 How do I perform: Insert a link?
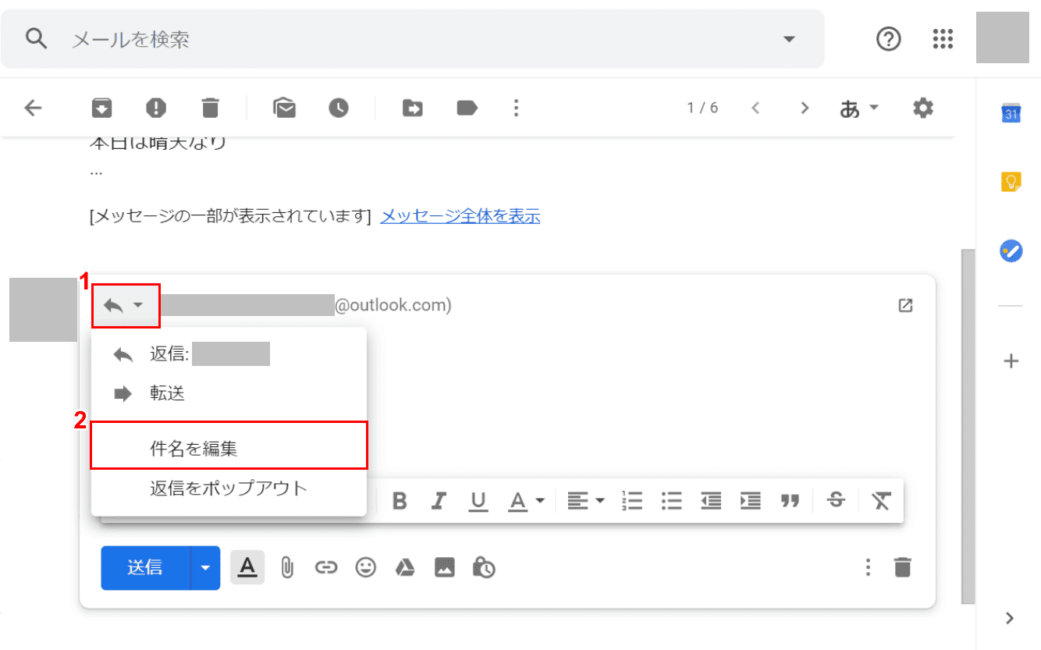326,567
